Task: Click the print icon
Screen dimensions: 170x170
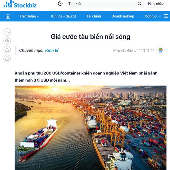Action: click(7, 59)
